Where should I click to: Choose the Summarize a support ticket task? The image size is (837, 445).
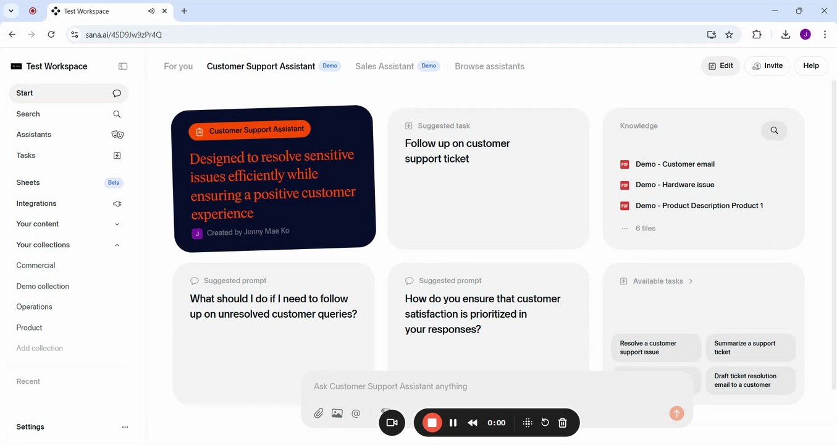751,348
